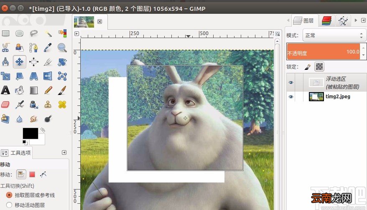This screenshot has width=367, height=210.
Task: Select the Blend gradient tool
Action: [x=34, y=90]
